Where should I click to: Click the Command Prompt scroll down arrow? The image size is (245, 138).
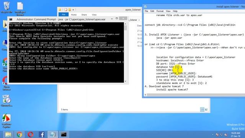[126, 81]
